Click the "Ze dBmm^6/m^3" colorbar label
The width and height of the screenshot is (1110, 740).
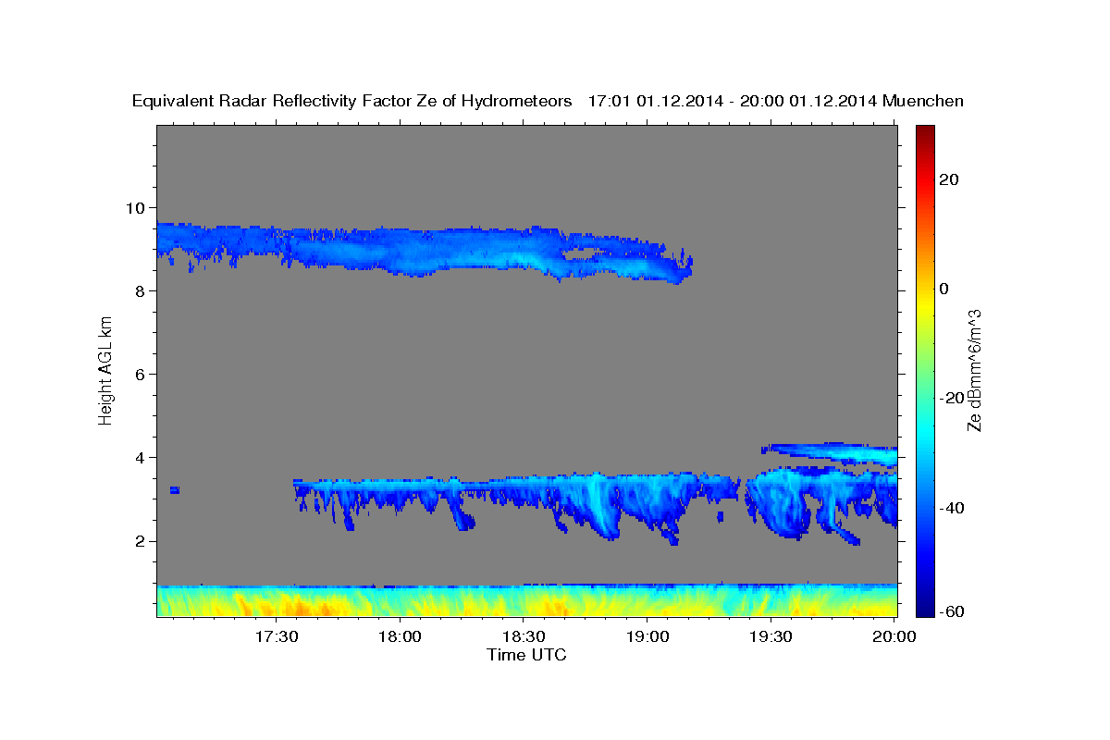coord(974,370)
